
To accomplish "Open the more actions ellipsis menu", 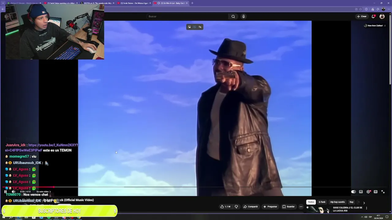I will [x=301, y=207].
